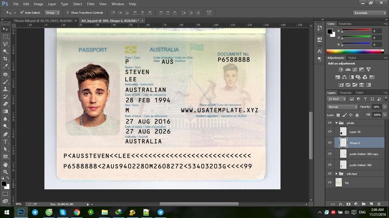Click the foreground color swatch in toolbar
This screenshot has height=218, width=389.
4,184
